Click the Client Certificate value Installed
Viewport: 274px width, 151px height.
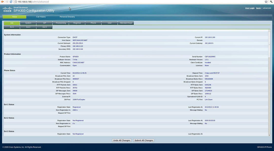pyautogui.click(x=208, y=63)
